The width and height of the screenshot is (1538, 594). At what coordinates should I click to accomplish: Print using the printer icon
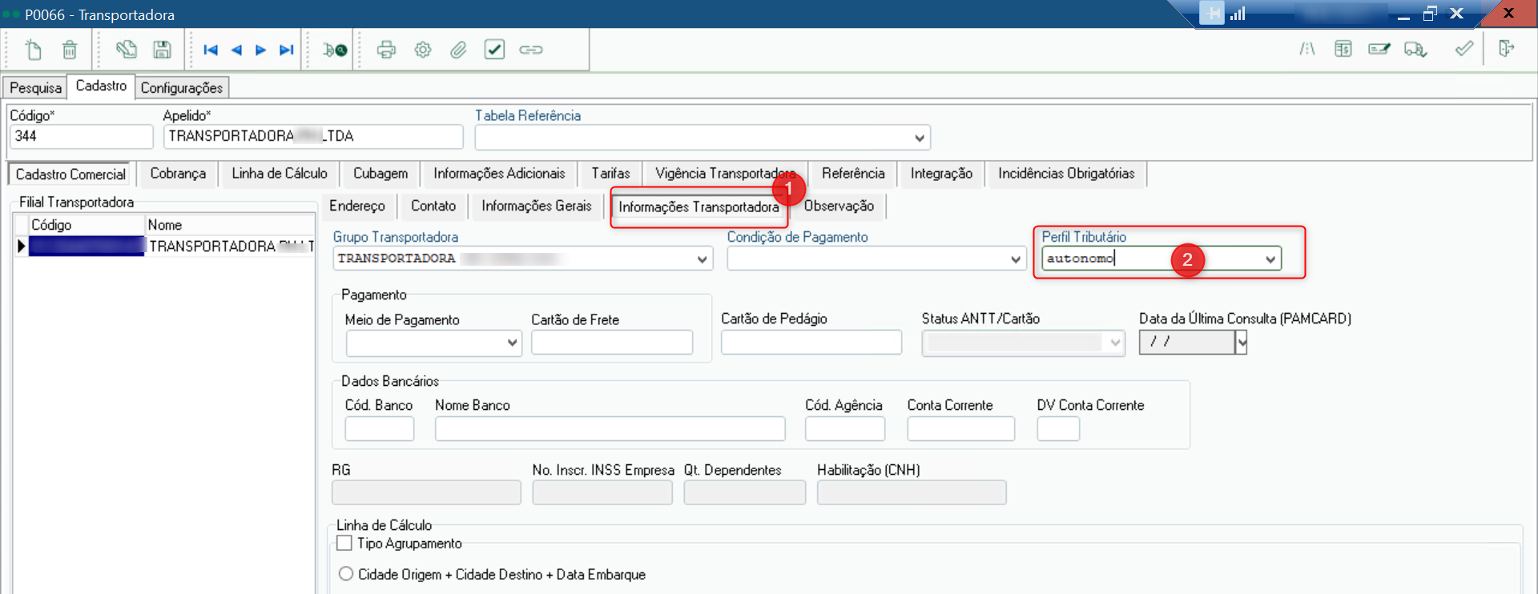pos(386,50)
